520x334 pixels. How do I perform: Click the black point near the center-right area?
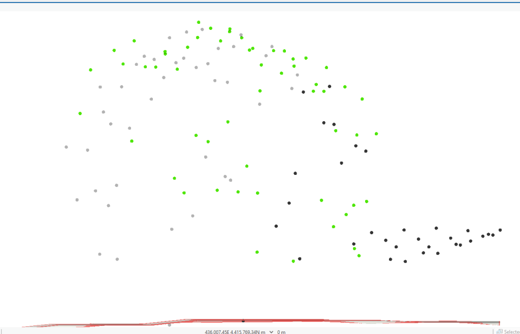(x=295, y=172)
